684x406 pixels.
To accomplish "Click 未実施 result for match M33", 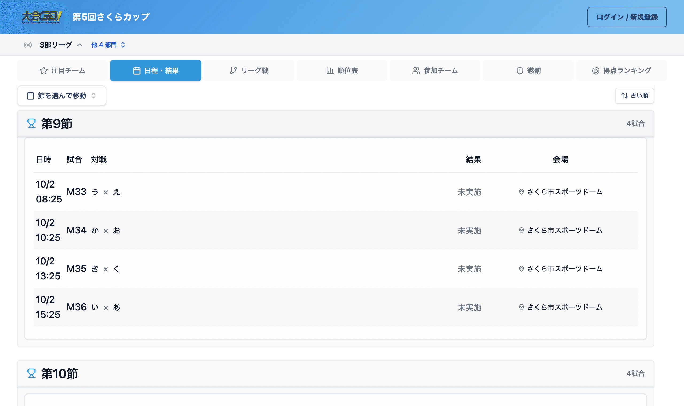I will coord(469,192).
